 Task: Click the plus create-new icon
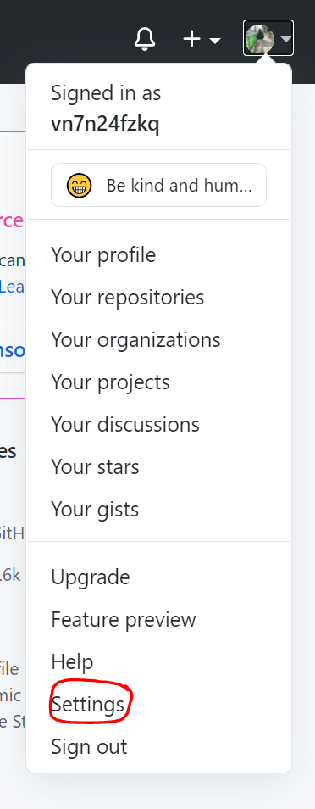click(x=191, y=39)
